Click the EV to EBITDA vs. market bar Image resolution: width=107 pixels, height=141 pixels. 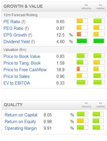pyautogui.click(x=99, y=82)
